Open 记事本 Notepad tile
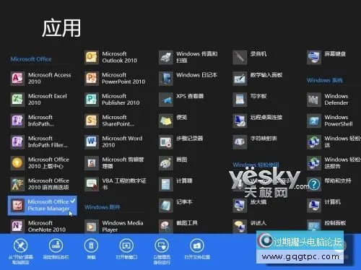 click(176, 205)
